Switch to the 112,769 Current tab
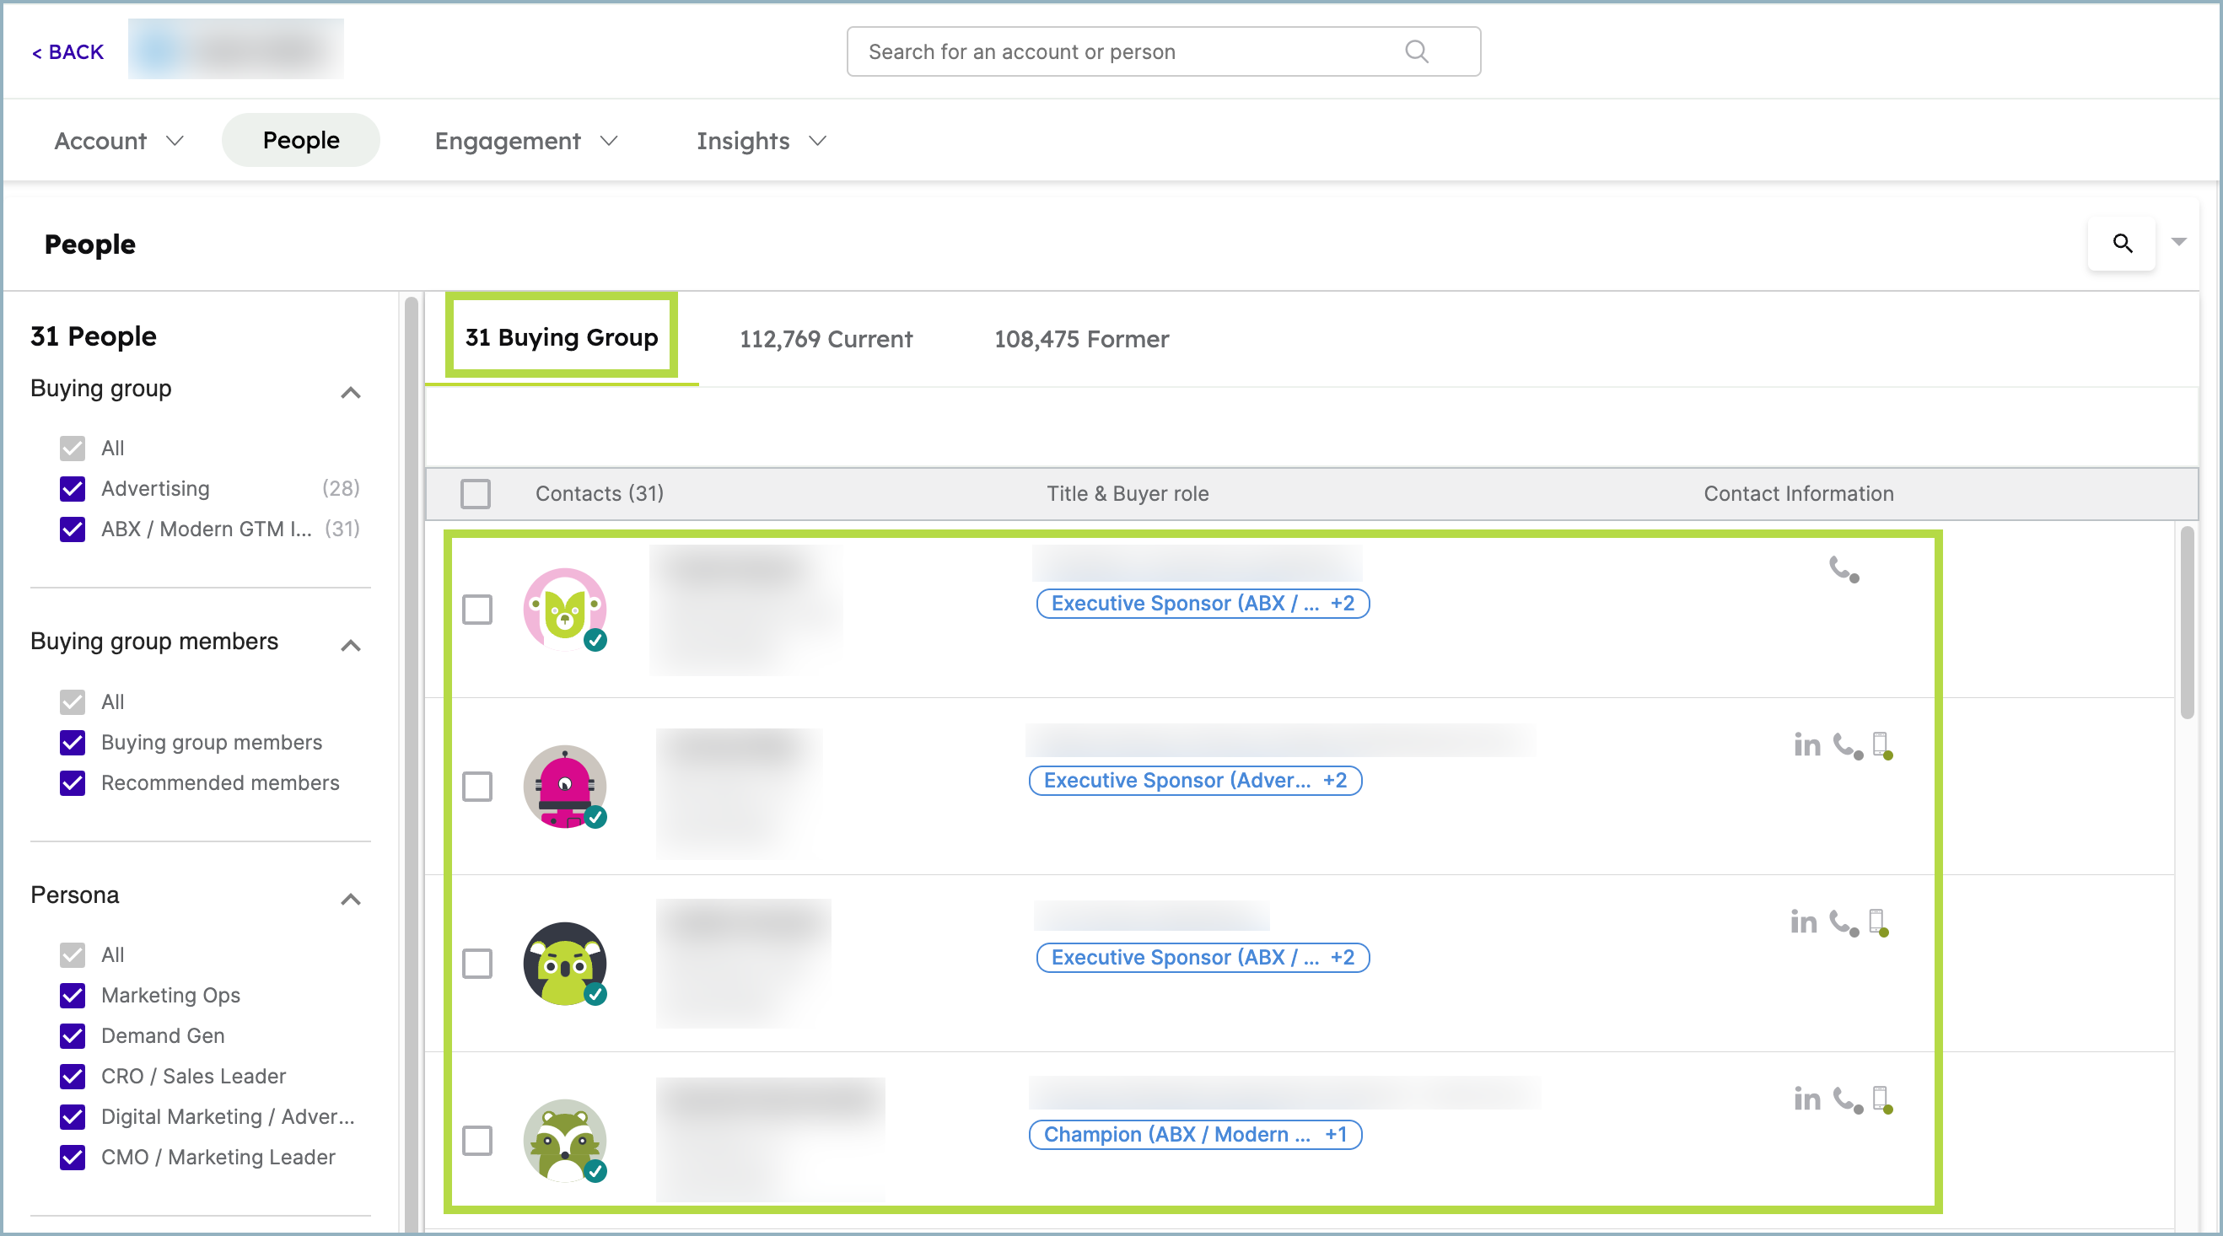This screenshot has height=1236, width=2223. click(x=826, y=338)
